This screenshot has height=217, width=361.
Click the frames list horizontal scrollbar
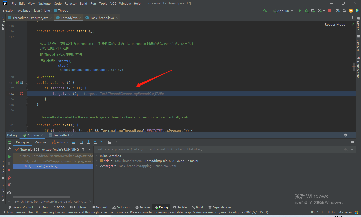click(41, 197)
